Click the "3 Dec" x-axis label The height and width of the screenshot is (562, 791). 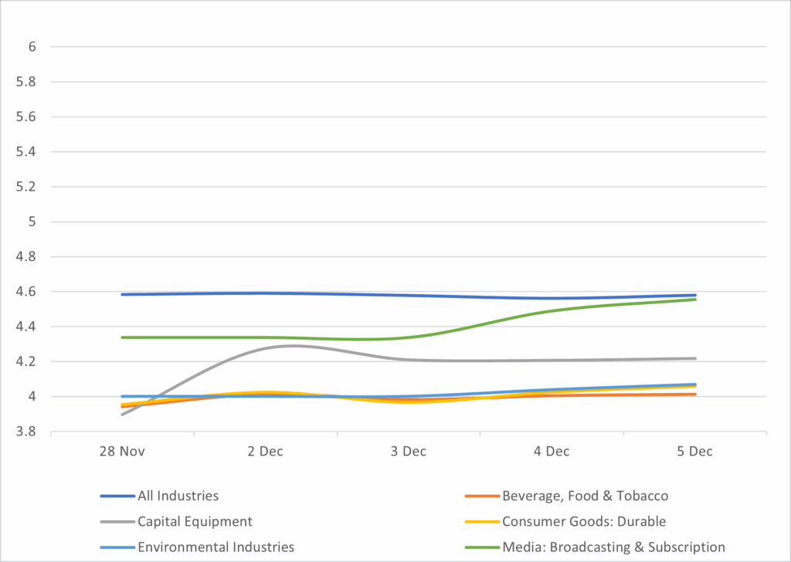tap(409, 452)
